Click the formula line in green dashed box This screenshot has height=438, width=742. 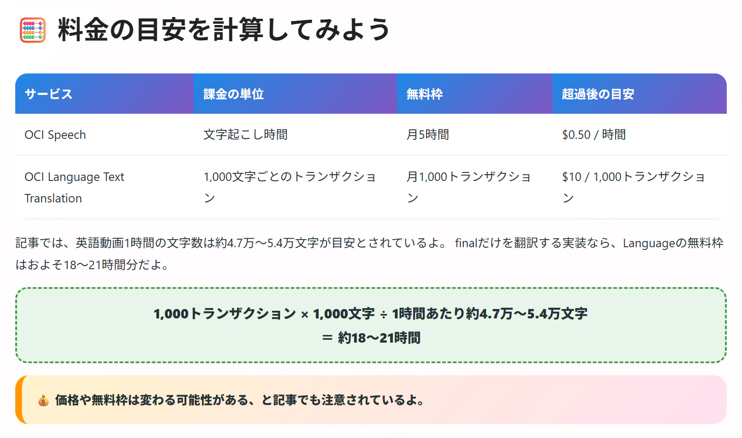tap(371, 313)
